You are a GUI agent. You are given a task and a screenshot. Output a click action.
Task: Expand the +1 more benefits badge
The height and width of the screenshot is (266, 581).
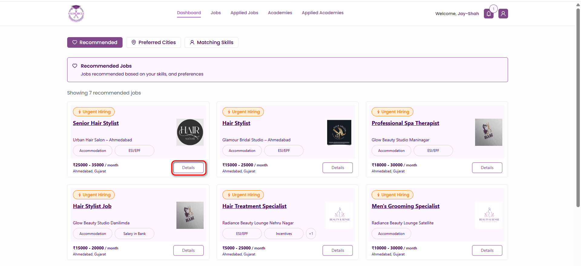(311, 234)
